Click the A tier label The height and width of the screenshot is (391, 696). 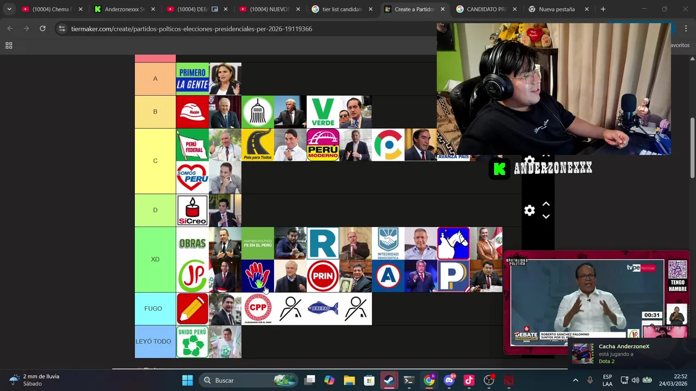[155, 79]
